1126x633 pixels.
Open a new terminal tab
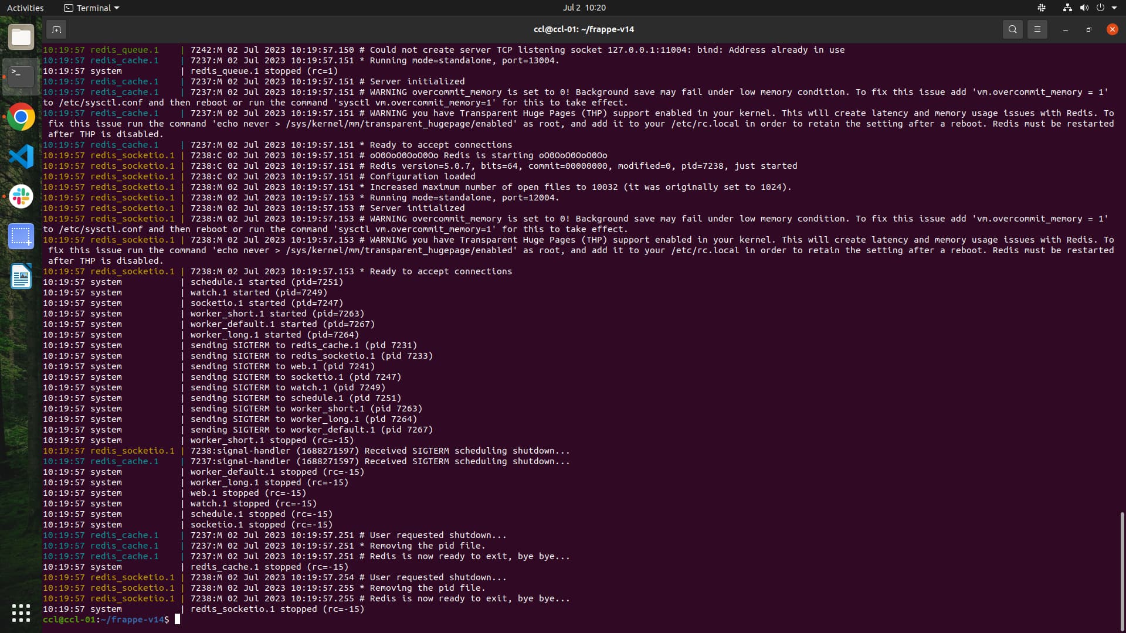pos(56,29)
